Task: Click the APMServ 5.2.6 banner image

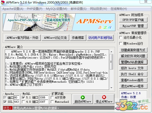Action: pyautogui.click(x=59, y=22)
